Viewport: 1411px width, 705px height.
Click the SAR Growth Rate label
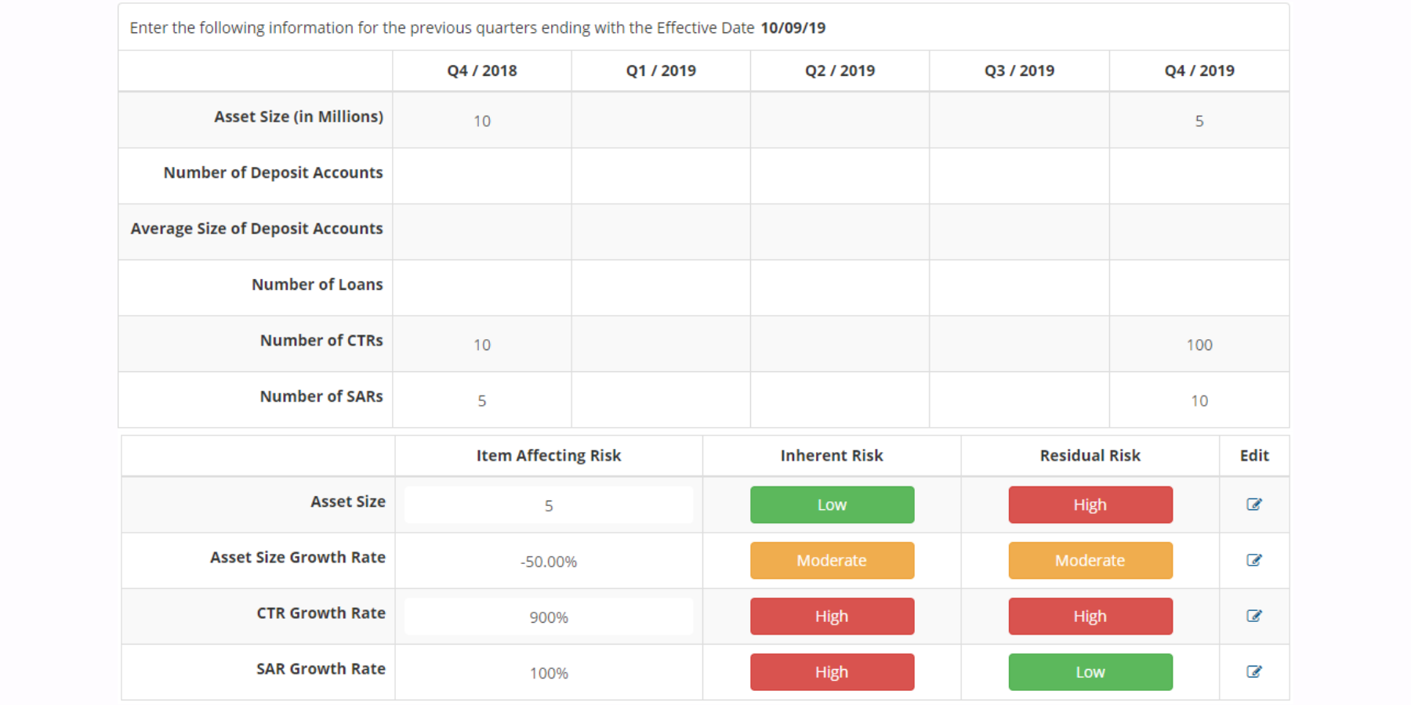pyautogui.click(x=321, y=668)
